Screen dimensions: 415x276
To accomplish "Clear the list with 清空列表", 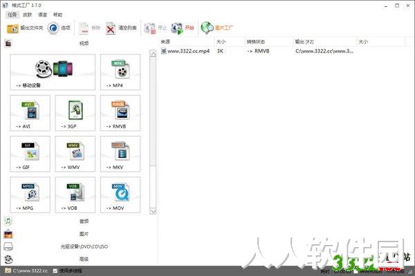I will tap(121, 28).
